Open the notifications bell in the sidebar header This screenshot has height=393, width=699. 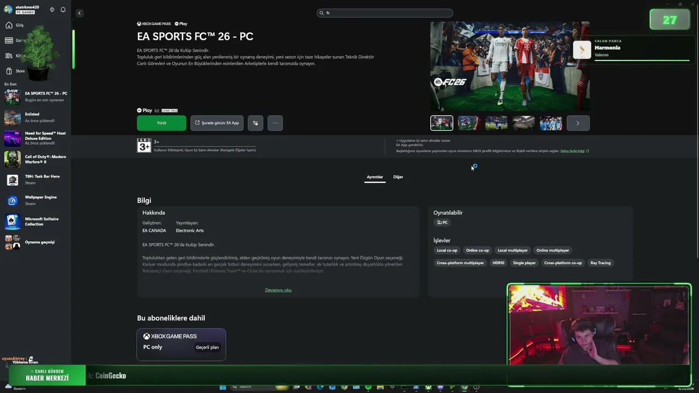pos(63,10)
